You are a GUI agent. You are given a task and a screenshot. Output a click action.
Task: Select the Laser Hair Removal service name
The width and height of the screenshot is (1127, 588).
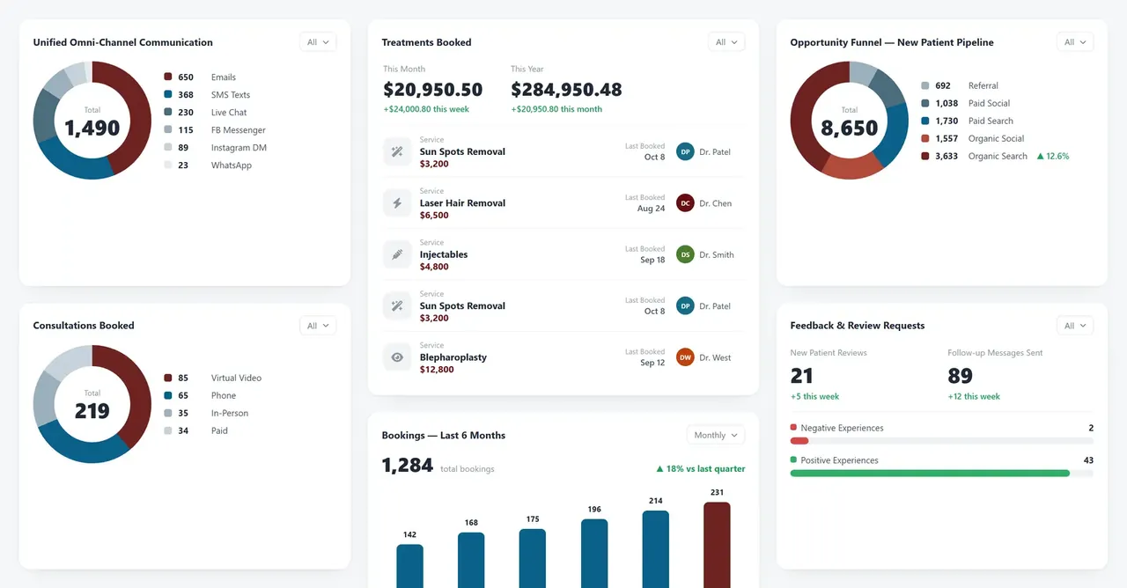pos(462,203)
